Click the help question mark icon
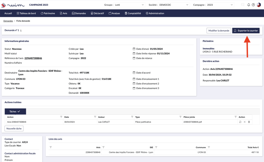The height and width of the screenshot is (162, 264). click(x=253, y=5)
